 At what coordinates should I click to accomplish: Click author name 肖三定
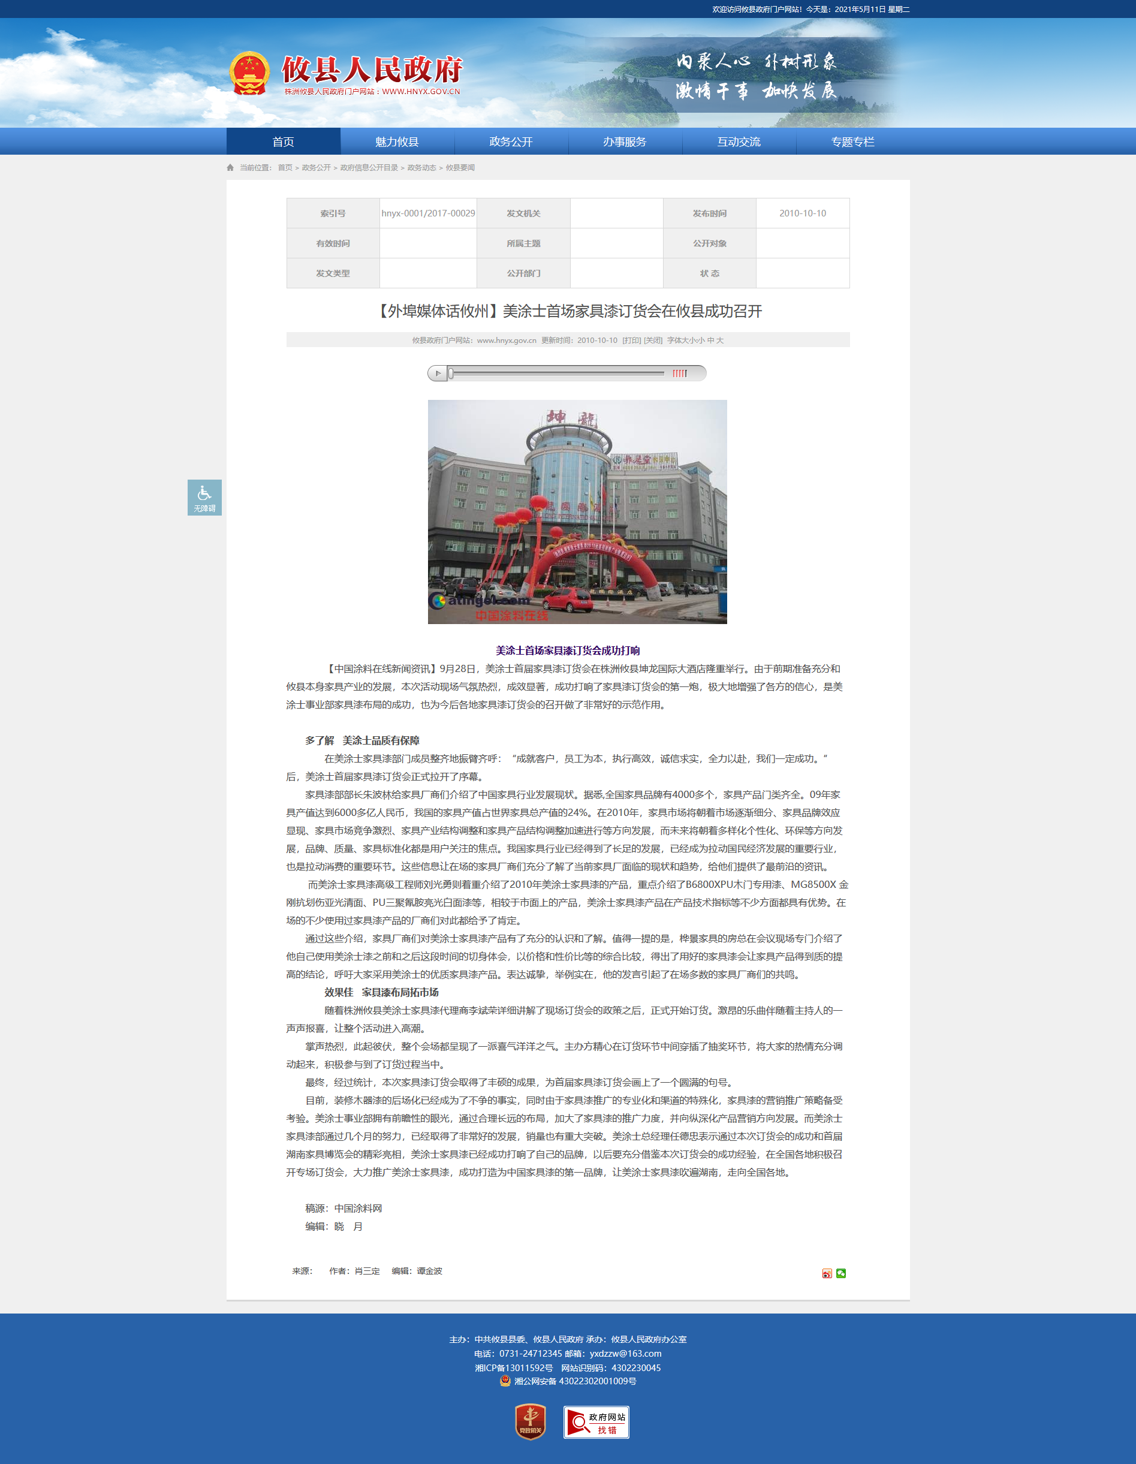(367, 1271)
